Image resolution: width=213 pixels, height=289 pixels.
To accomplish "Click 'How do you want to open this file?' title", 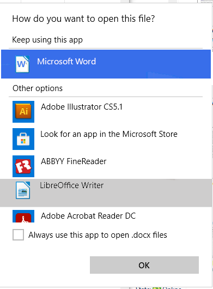I will [83, 19].
